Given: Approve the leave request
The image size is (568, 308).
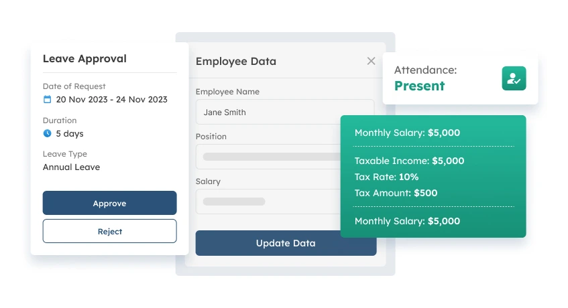Looking at the screenshot, I should click(x=109, y=203).
